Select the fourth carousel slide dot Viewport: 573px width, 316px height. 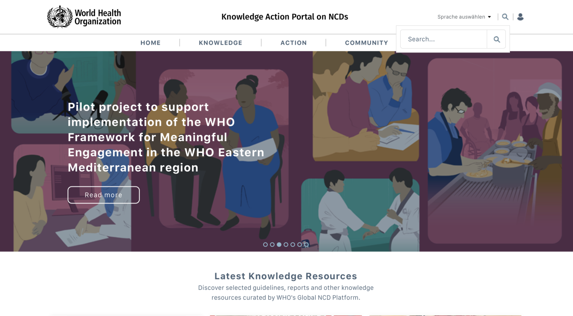coord(286,245)
